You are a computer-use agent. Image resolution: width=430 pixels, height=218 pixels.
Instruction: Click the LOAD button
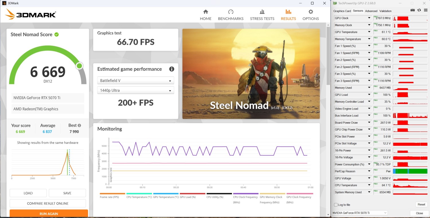[28, 193]
